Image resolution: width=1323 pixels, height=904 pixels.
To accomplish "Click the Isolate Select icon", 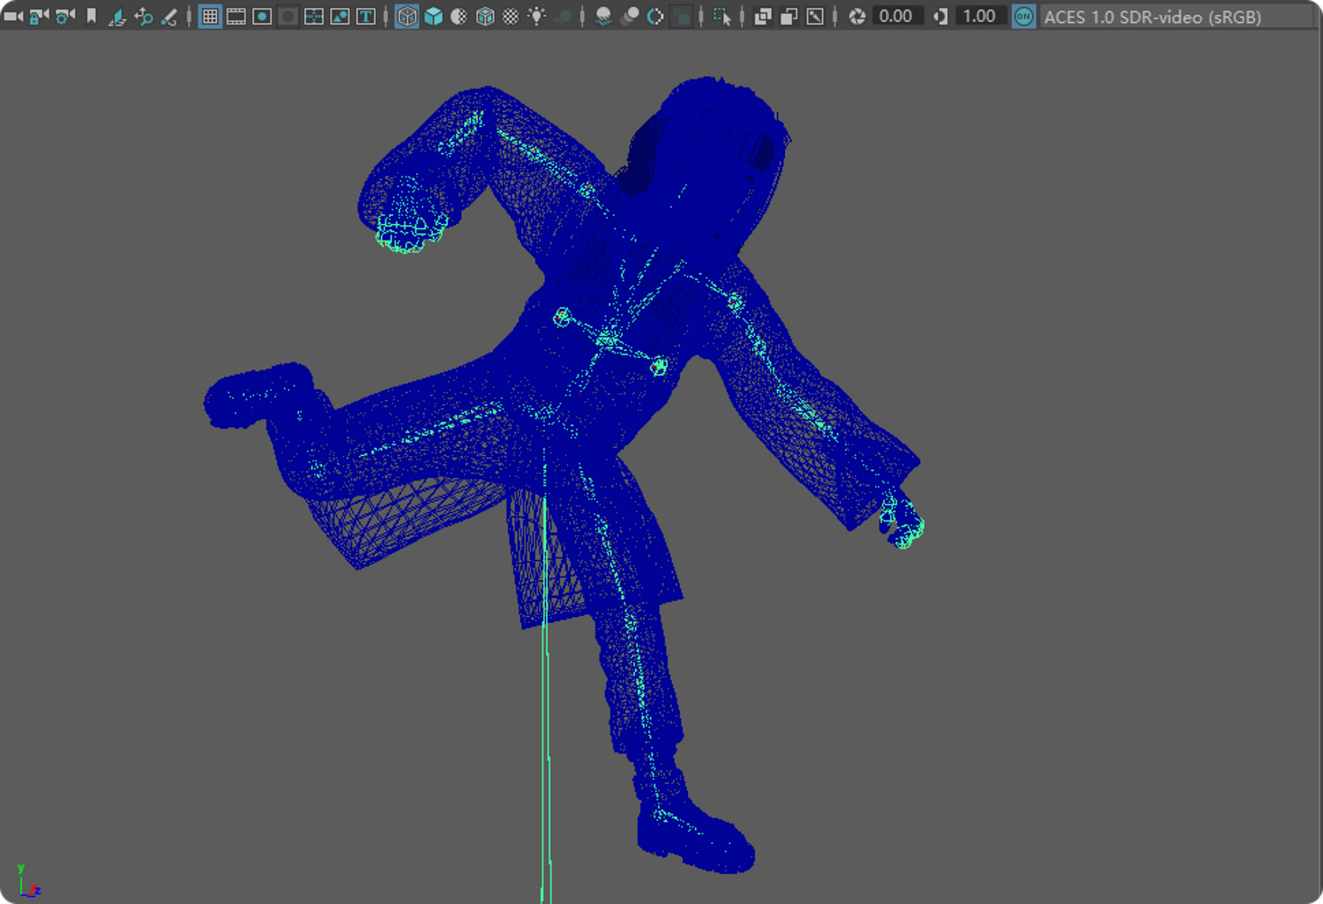I will point(722,16).
